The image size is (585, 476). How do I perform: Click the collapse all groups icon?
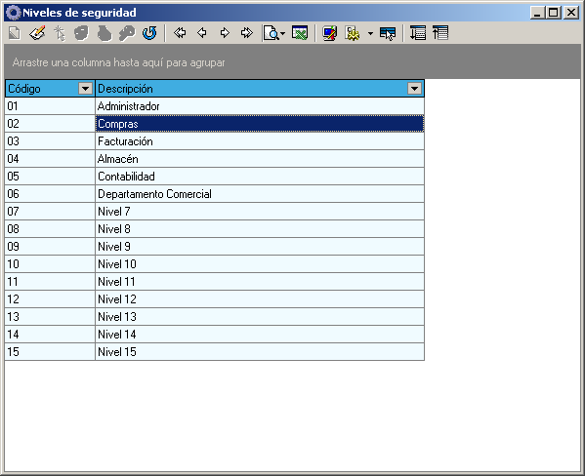[440, 33]
